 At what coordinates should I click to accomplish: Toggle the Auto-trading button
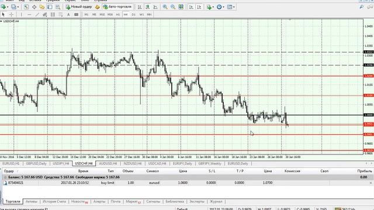117,7
